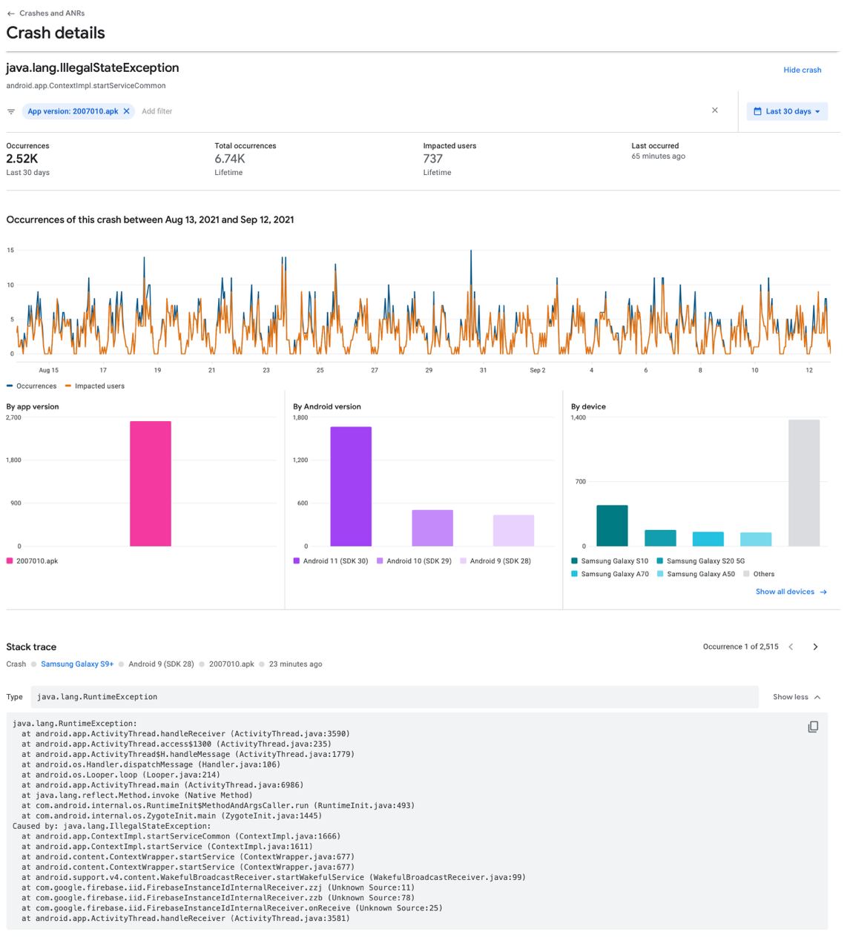
Task: Go to the previous occurrence arrow
Action: coord(791,647)
